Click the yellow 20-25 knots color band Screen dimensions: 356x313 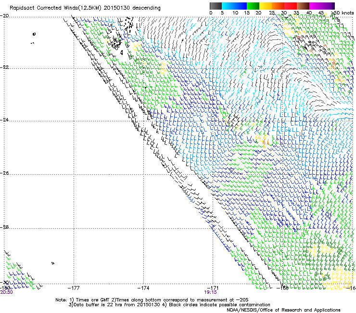click(x=266, y=6)
